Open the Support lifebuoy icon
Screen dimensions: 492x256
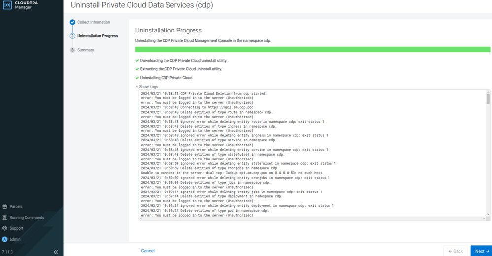pyautogui.click(x=5, y=228)
